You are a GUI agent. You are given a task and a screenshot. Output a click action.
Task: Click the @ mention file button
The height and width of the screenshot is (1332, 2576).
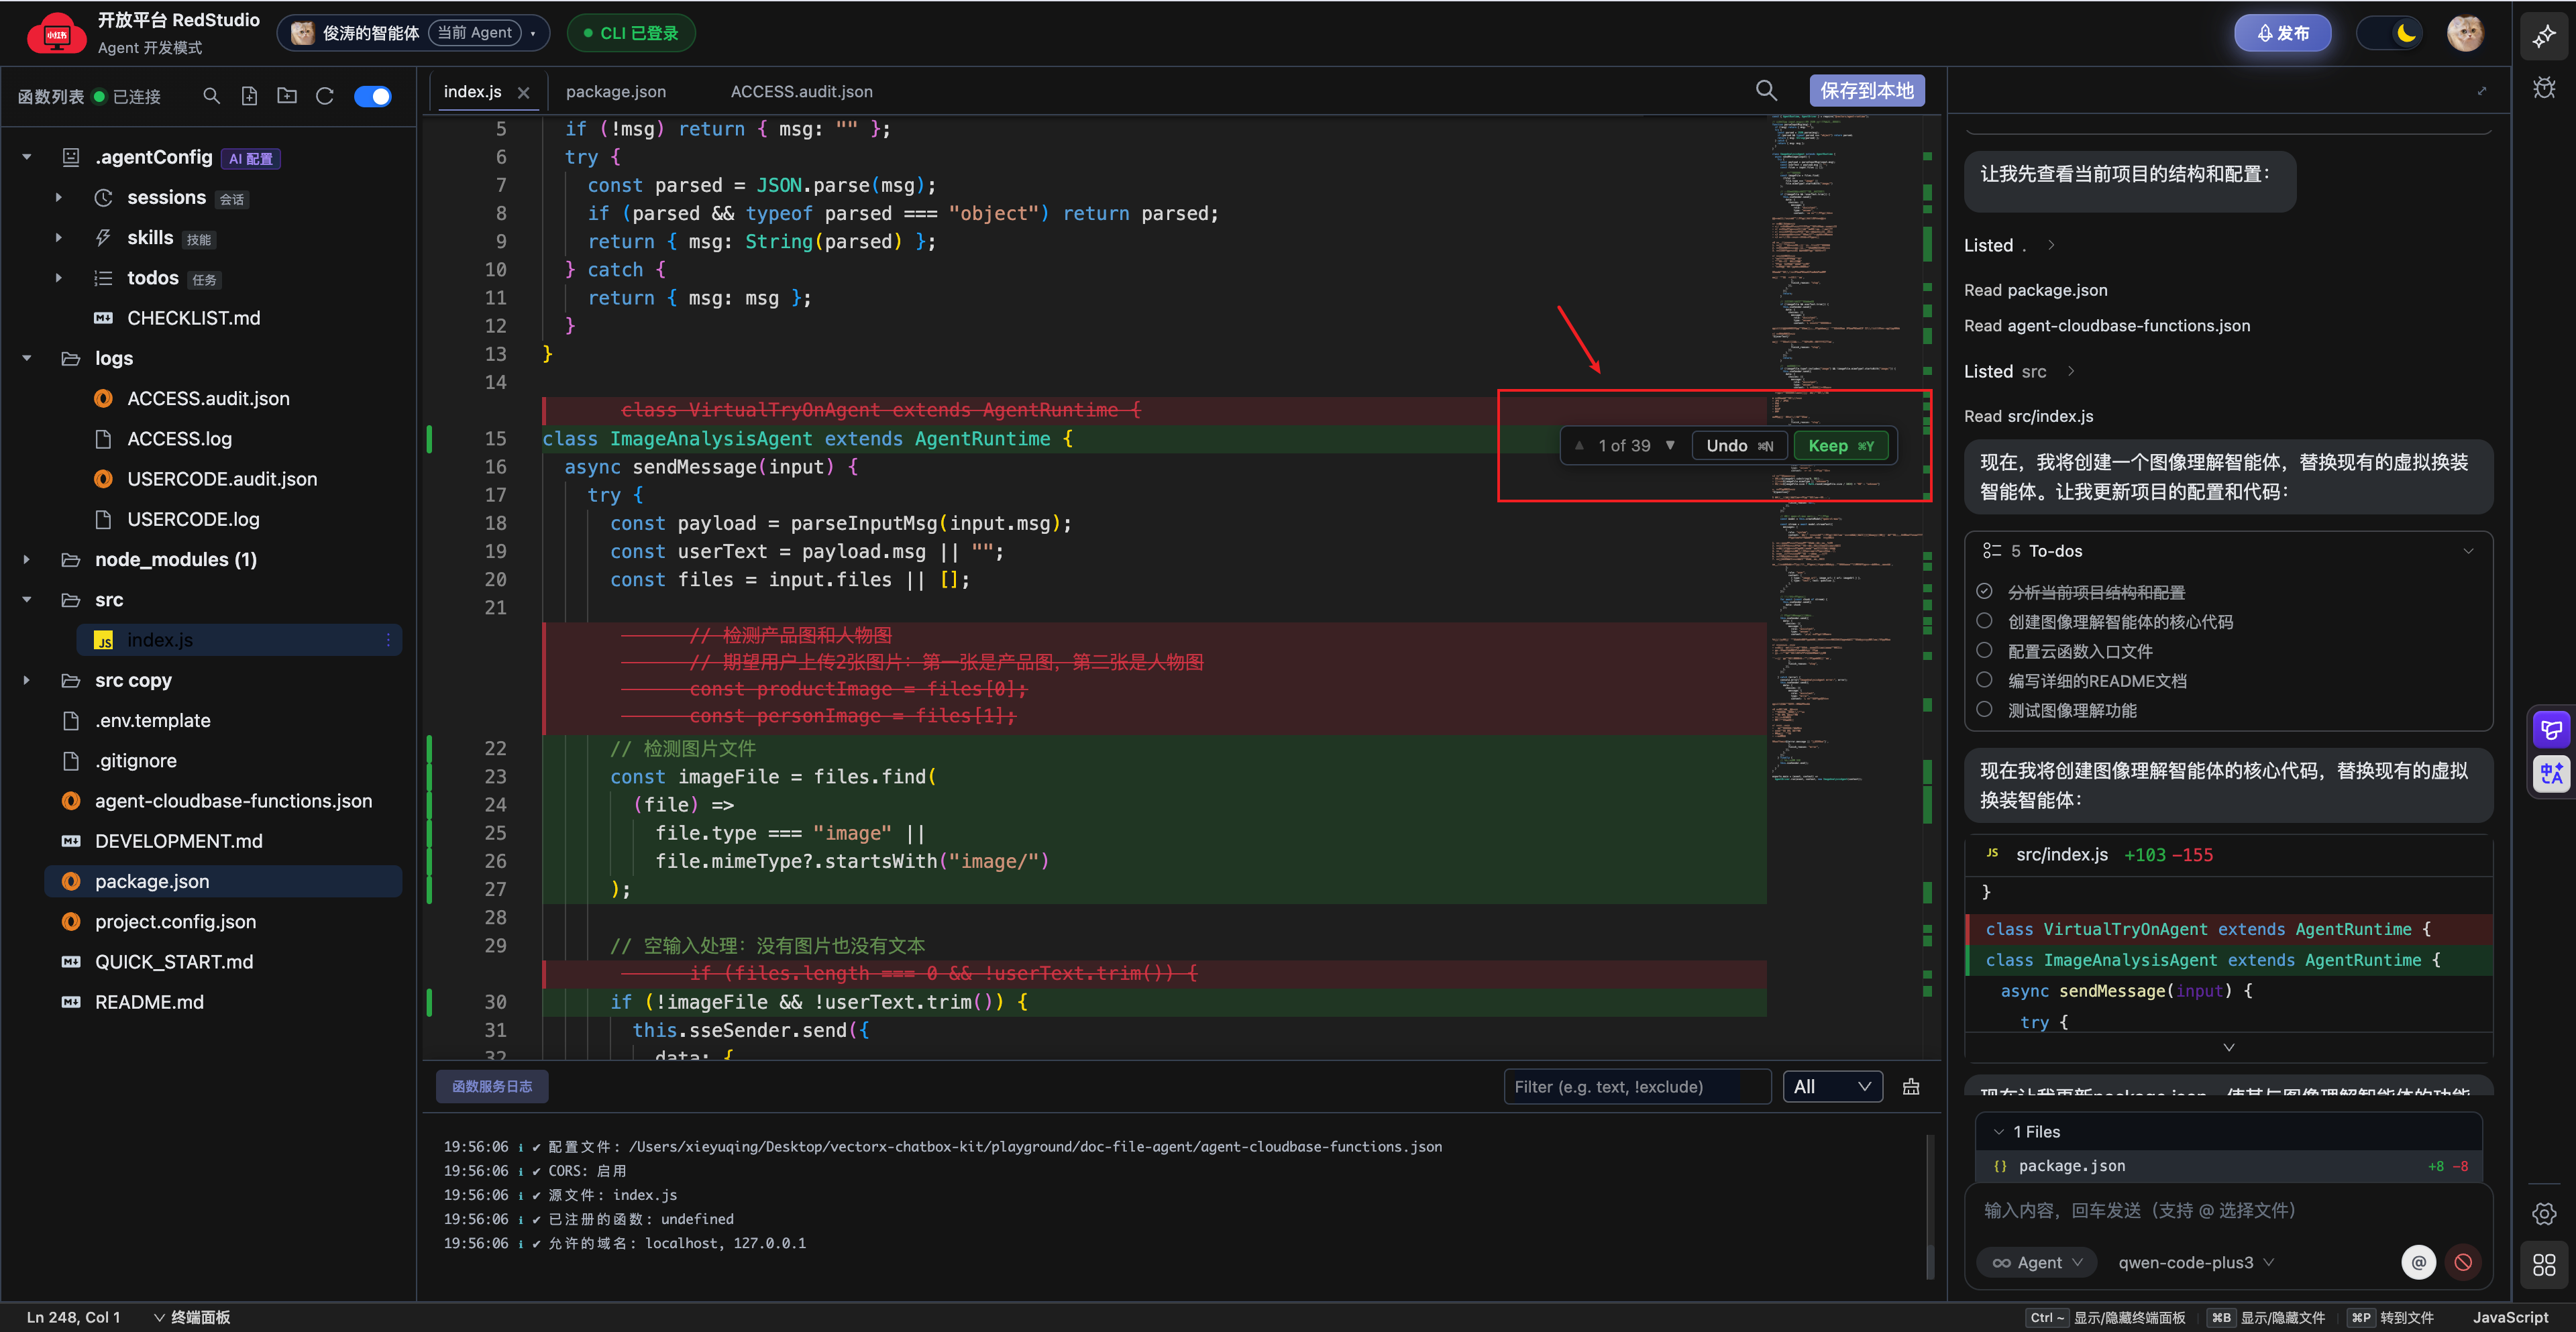(x=2418, y=1263)
